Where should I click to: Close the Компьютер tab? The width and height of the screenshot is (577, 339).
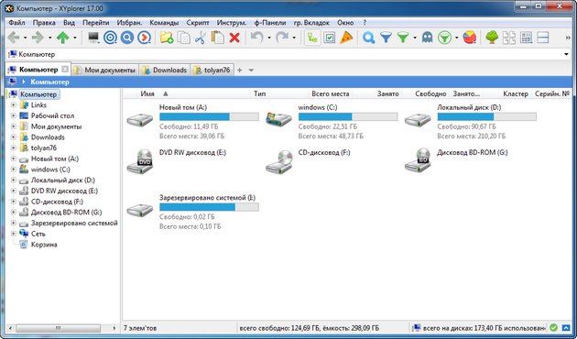tap(65, 70)
